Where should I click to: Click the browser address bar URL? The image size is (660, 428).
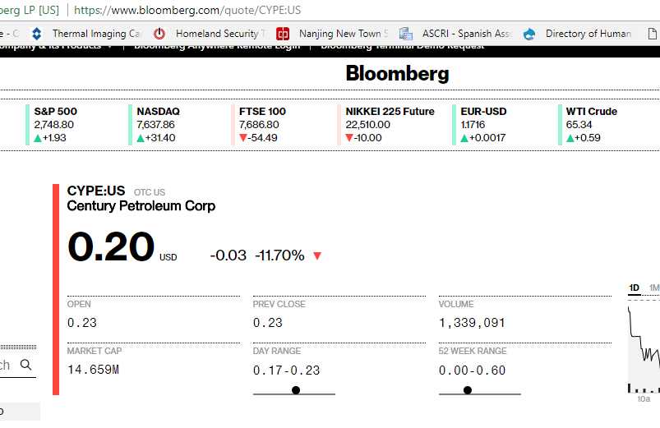click(x=187, y=10)
